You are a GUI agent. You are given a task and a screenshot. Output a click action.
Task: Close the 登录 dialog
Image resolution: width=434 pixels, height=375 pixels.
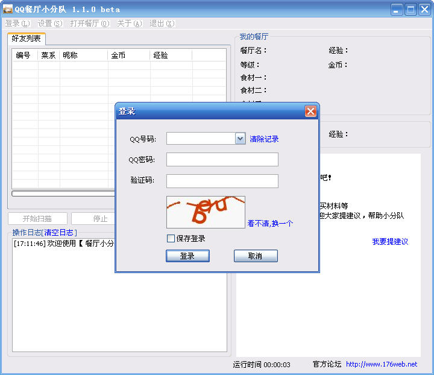(x=310, y=112)
